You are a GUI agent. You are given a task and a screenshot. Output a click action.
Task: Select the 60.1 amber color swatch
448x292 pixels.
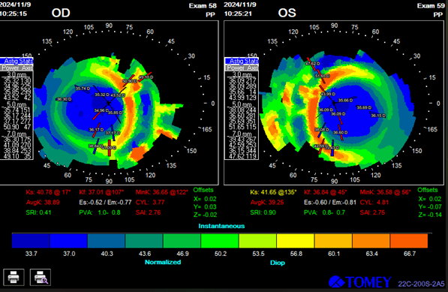click(333, 240)
